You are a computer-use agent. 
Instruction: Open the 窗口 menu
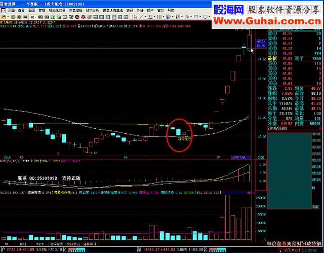[160, 10]
